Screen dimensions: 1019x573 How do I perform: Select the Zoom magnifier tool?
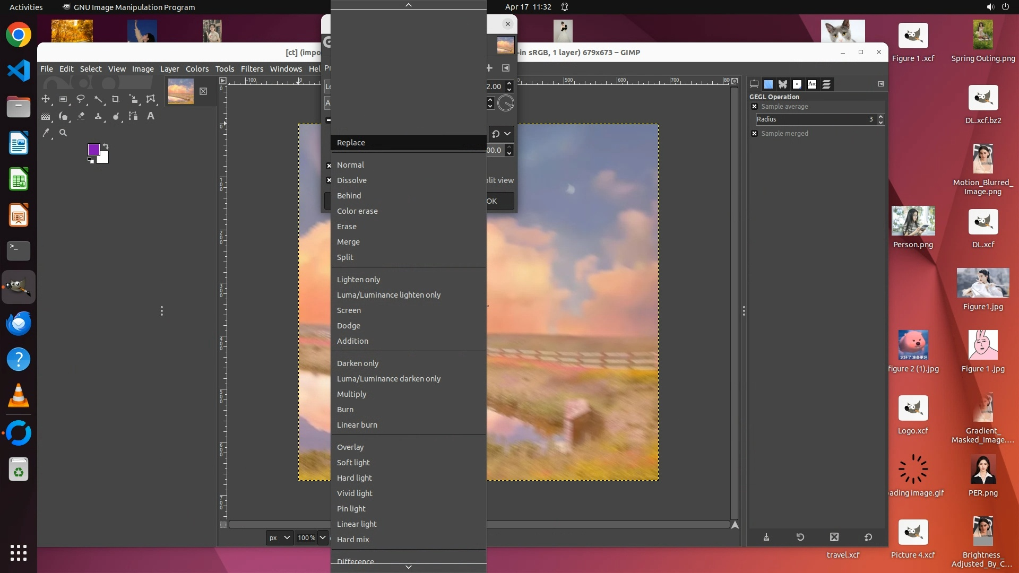(63, 133)
